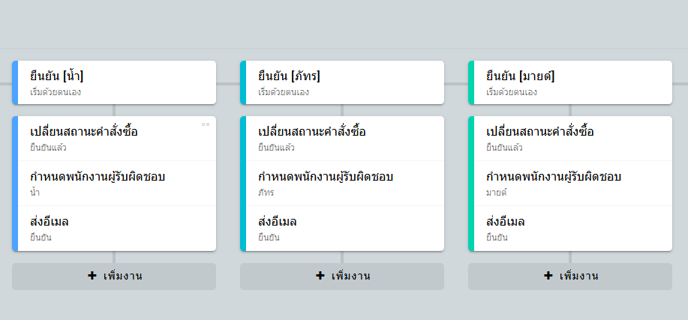The width and height of the screenshot is (688, 320).
Task: Open the ส่งอีเมล step in the น้ำ workflow
Action: (x=114, y=228)
